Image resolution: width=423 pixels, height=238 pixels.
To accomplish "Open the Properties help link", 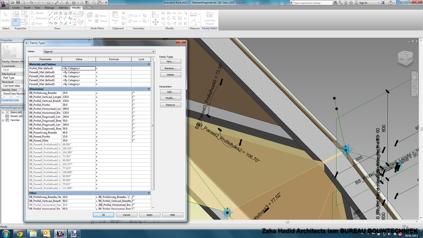I will [x=10, y=100].
